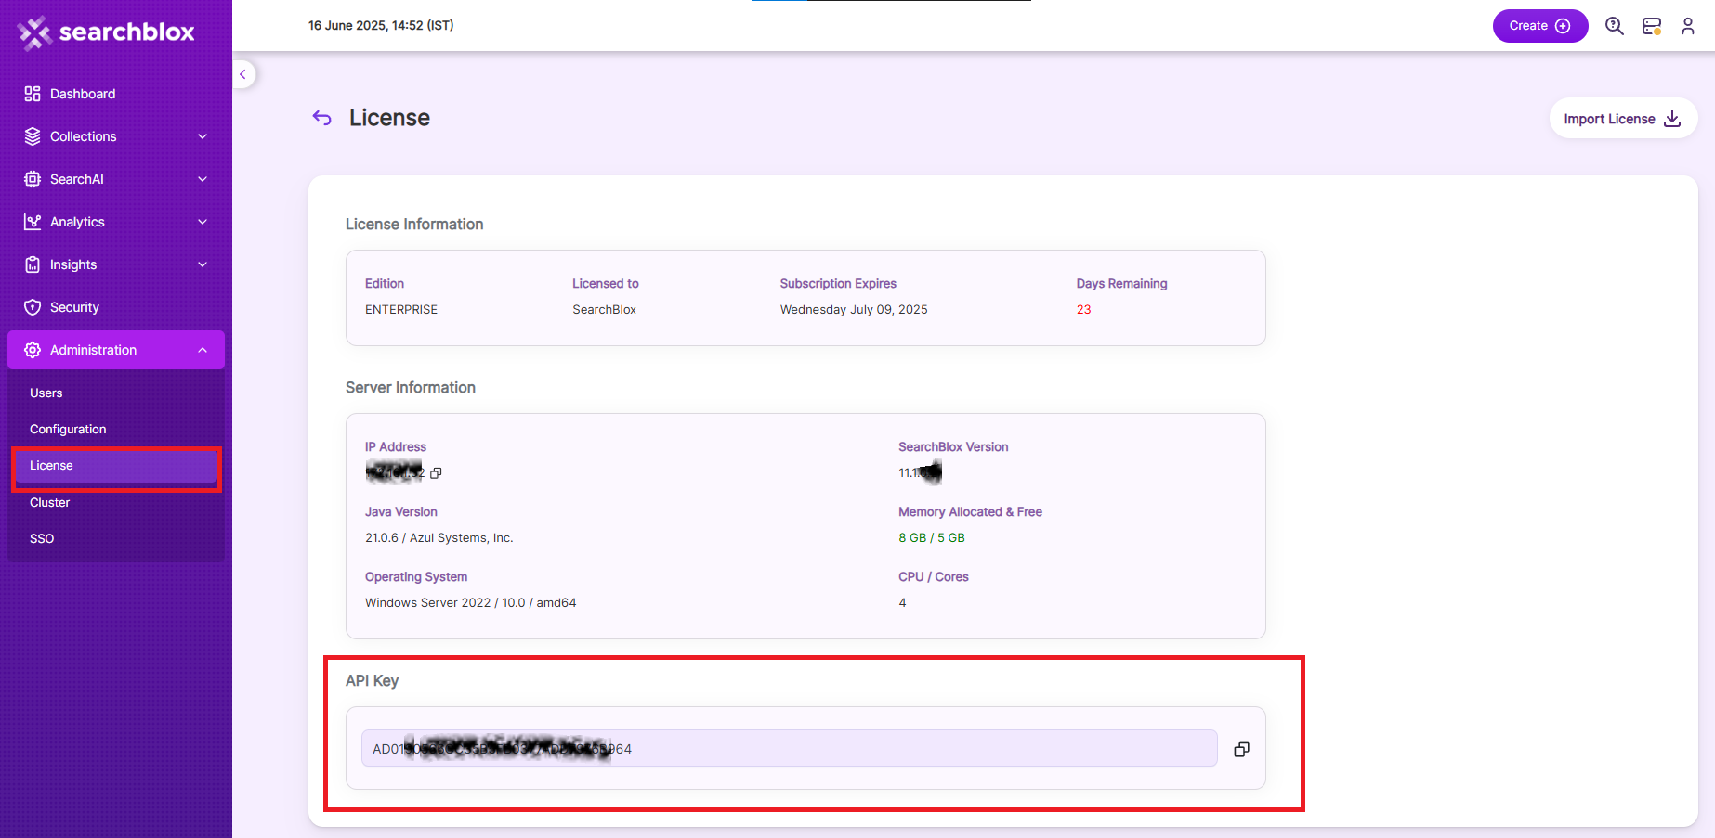Screen dimensions: 1715x838
Task: Click the SearchBlox logo
Action: (106, 32)
